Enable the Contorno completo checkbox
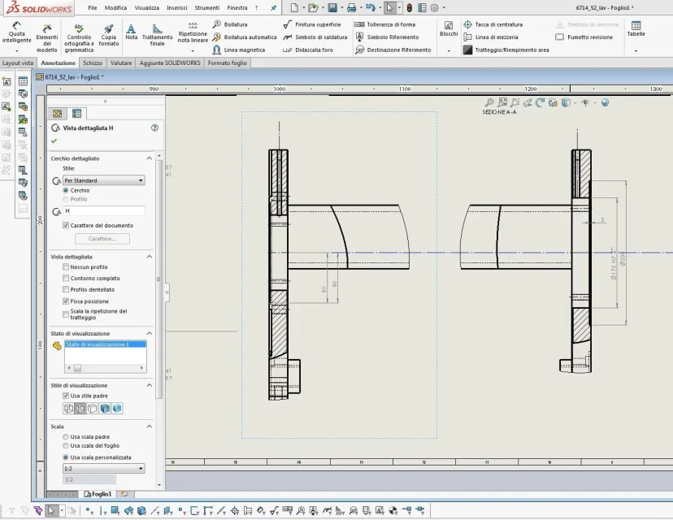Image resolution: width=673 pixels, height=520 pixels. [x=66, y=278]
